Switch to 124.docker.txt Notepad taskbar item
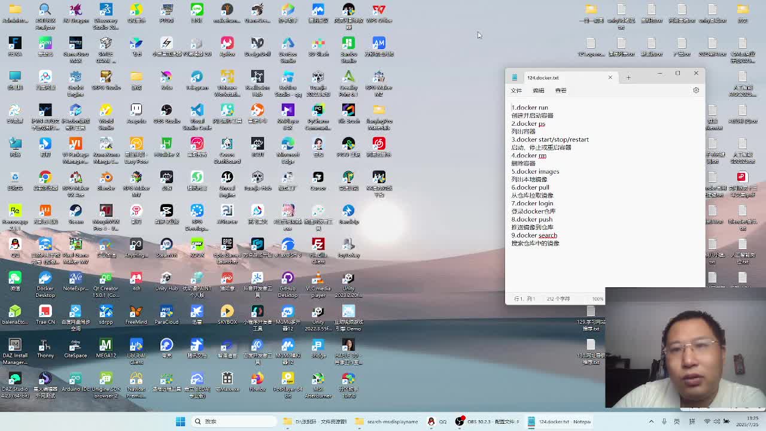 (559, 421)
